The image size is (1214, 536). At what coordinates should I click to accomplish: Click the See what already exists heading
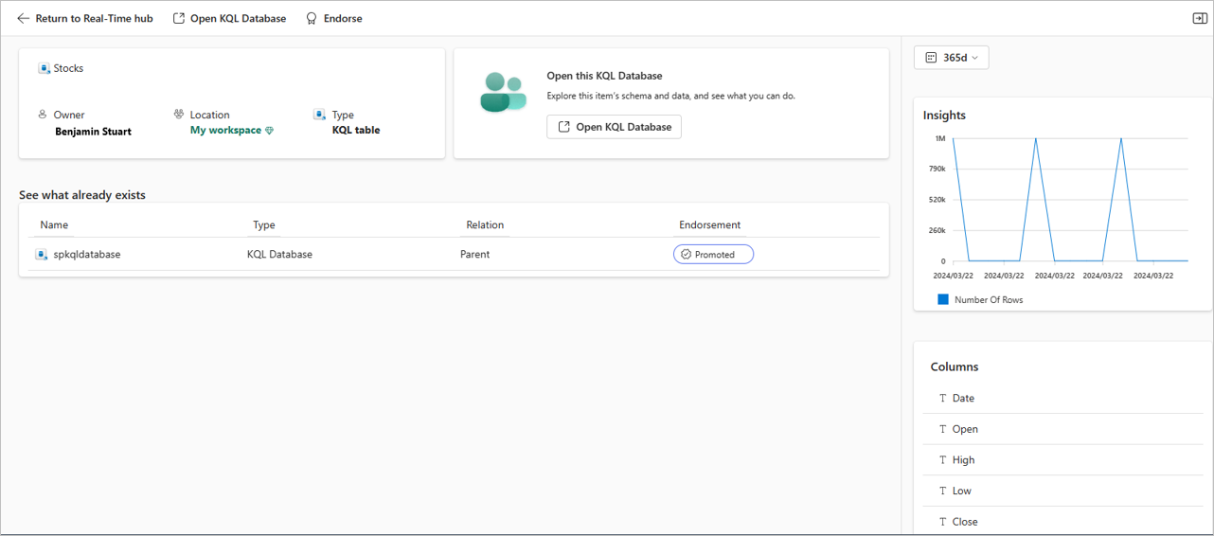tap(82, 195)
